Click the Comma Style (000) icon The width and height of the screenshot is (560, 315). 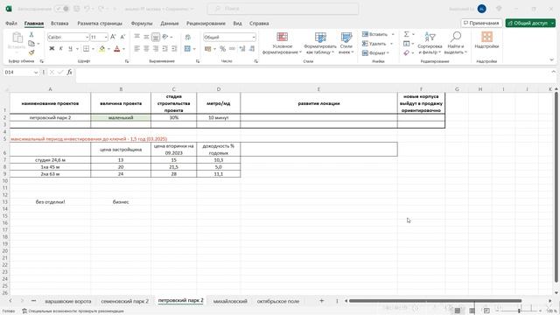(x=232, y=49)
